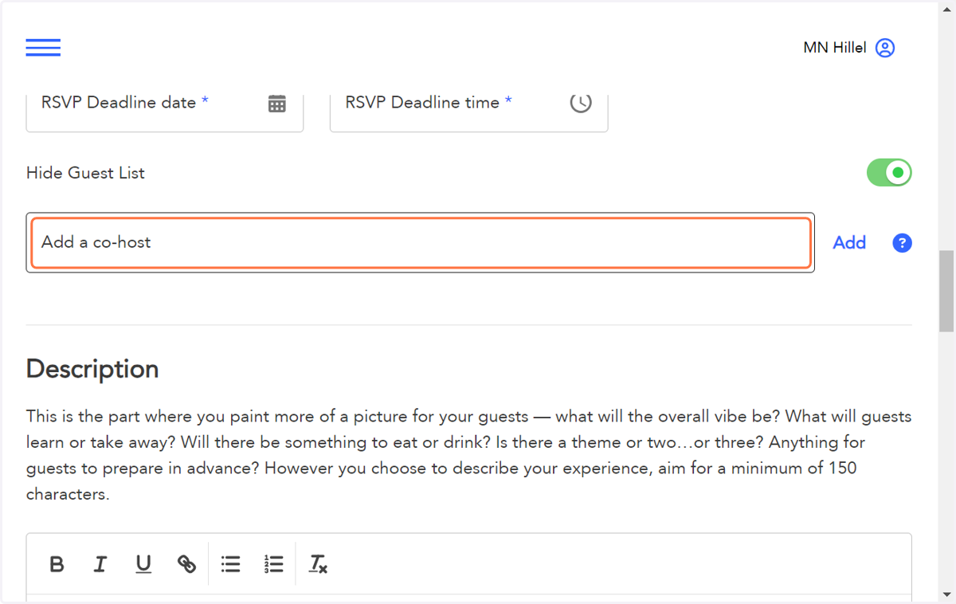Toggle italic formatting in description editor

[x=100, y=565]
